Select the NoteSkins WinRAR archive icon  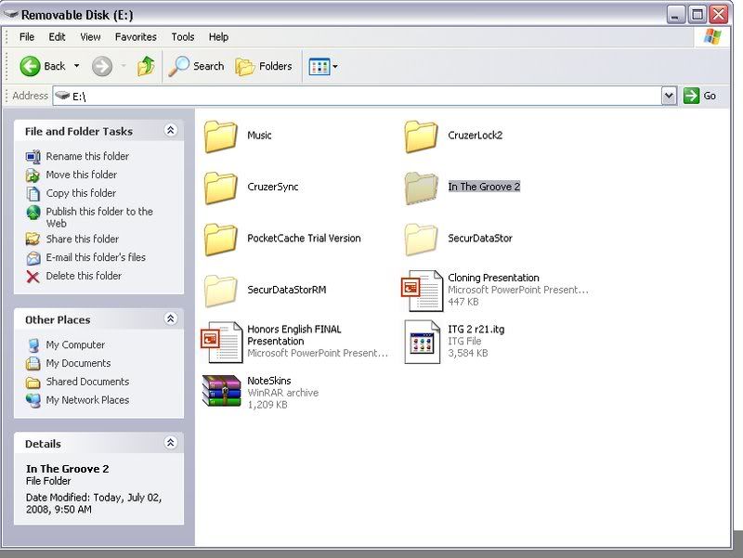click(222, 392)
